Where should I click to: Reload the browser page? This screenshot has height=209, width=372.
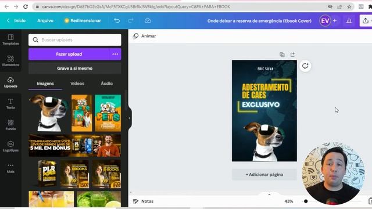26,6
